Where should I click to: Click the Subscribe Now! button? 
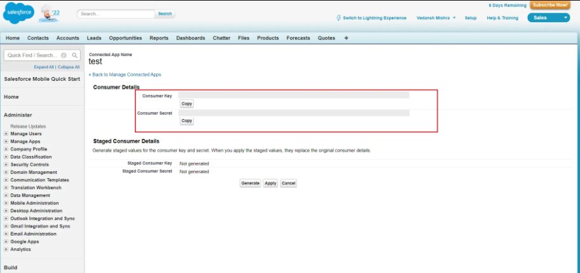coord(550,5)
